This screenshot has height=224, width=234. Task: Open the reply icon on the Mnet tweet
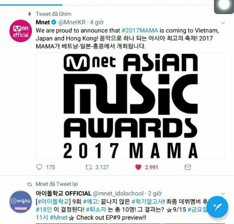point(39,167)
